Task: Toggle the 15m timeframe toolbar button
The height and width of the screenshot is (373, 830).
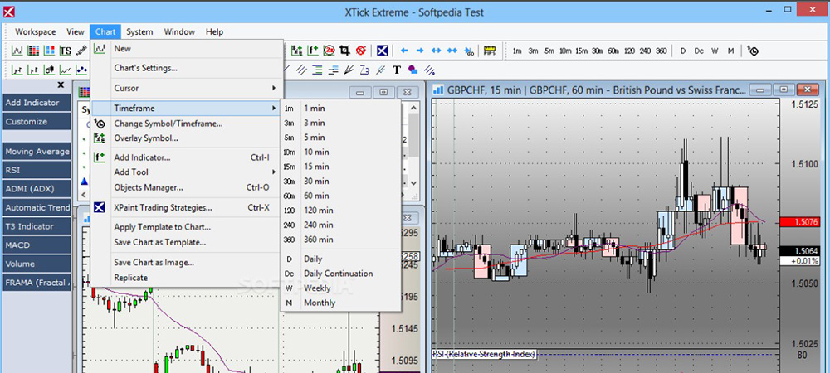Action: pyautogui.click(x=581, y=51)
